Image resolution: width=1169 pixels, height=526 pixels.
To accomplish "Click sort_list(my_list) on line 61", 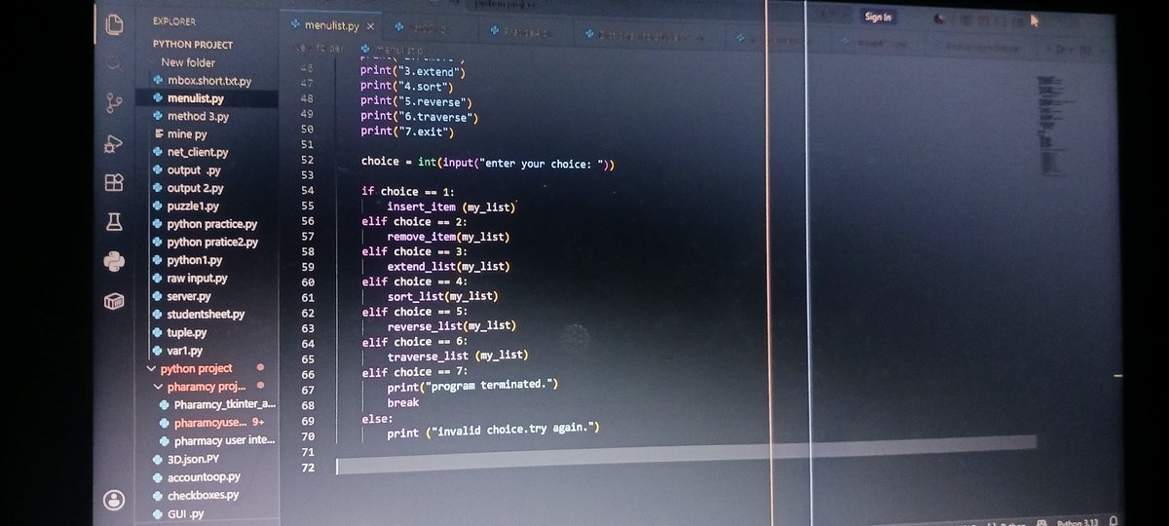I will [442, 297].
